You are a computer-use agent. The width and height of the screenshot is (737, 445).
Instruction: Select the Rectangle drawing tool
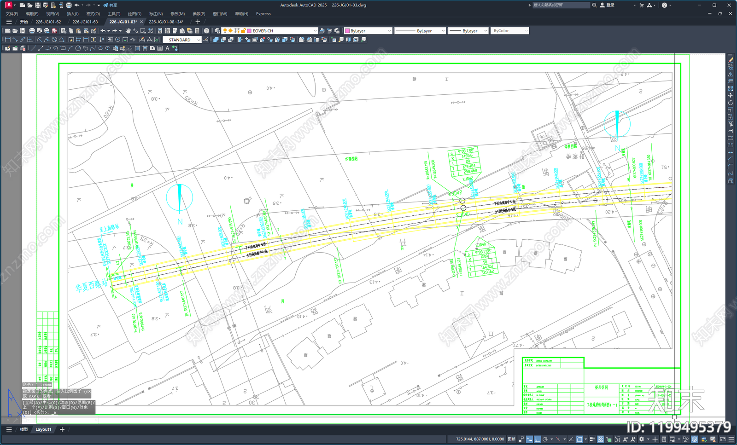(x=63, y=48)
